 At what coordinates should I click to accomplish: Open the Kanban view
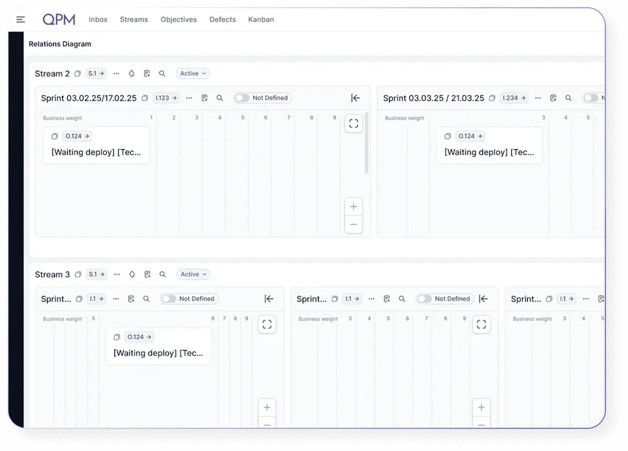click(261, 19)
